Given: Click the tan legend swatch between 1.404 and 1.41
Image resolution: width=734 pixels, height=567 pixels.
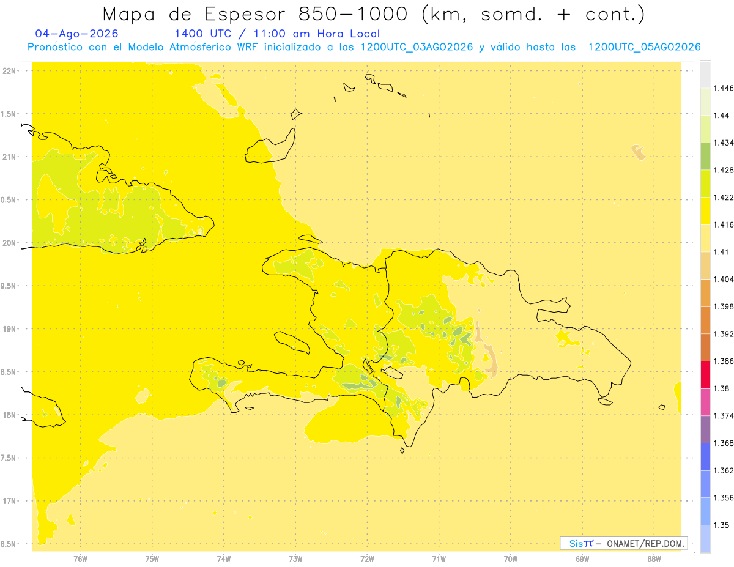Looking at the screenshot, I should [705, 265].
